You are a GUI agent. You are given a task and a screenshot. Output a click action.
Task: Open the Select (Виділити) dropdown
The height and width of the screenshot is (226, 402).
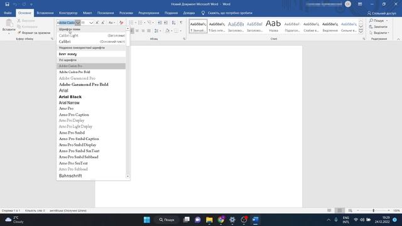pyautogui.click(x=379, y=33)
